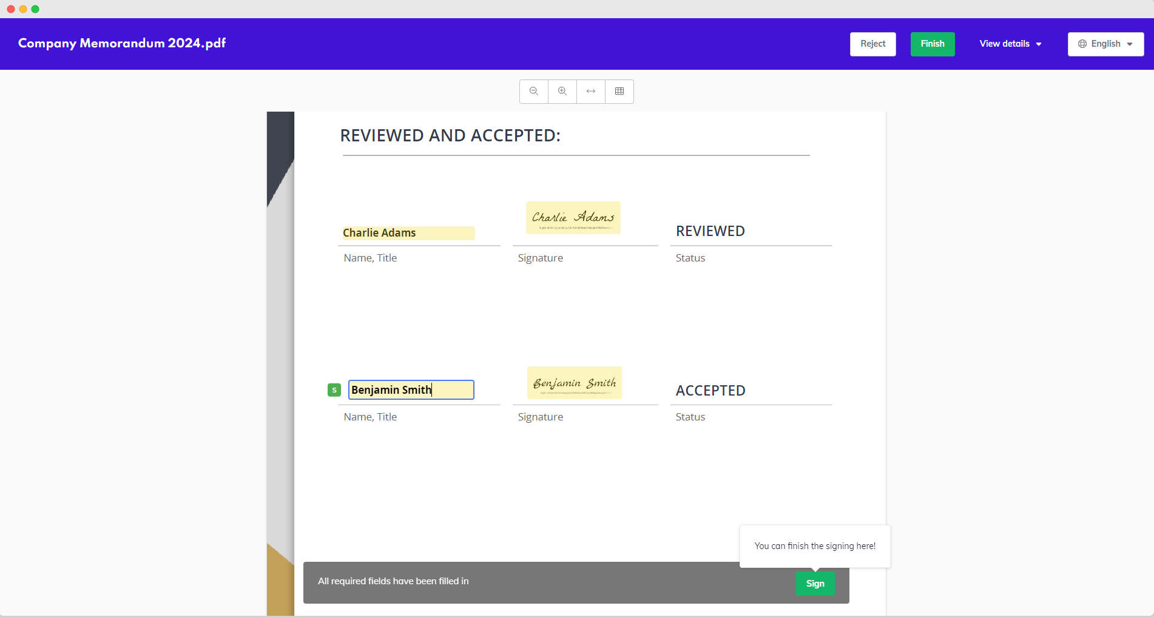
Task: Open the English language dropdown
Action: (1105, 44)
